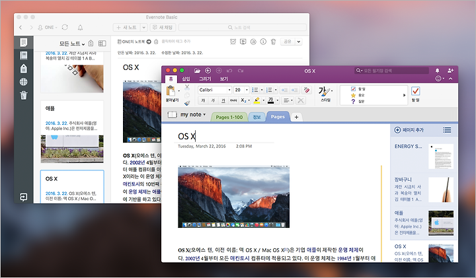This screenshot has height=278, width=476.
Task: Click 페이지 추가 to add a page
Action: (409, 130)
